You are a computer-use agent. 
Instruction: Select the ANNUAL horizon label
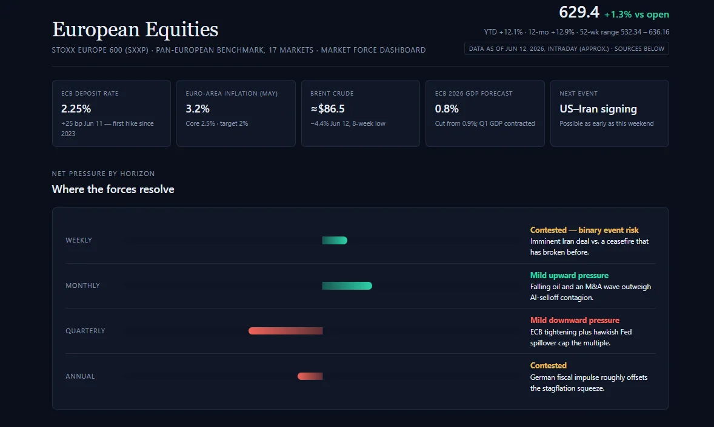pos(80,376)
